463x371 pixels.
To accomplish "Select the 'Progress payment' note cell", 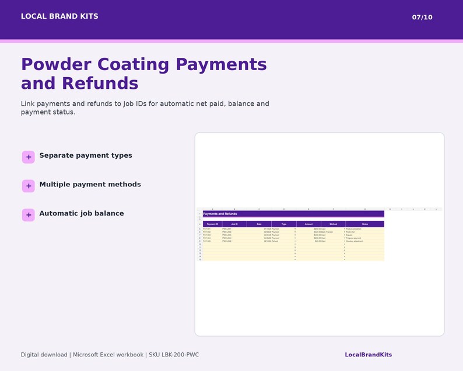I will (x=365, y=238).
